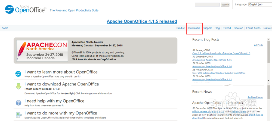Click the search text input field

tap(207, 5)
